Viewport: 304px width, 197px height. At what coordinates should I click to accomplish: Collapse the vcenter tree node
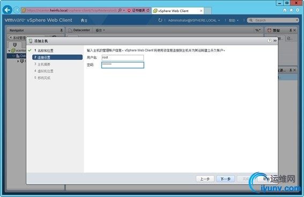(x=9, y=51)
